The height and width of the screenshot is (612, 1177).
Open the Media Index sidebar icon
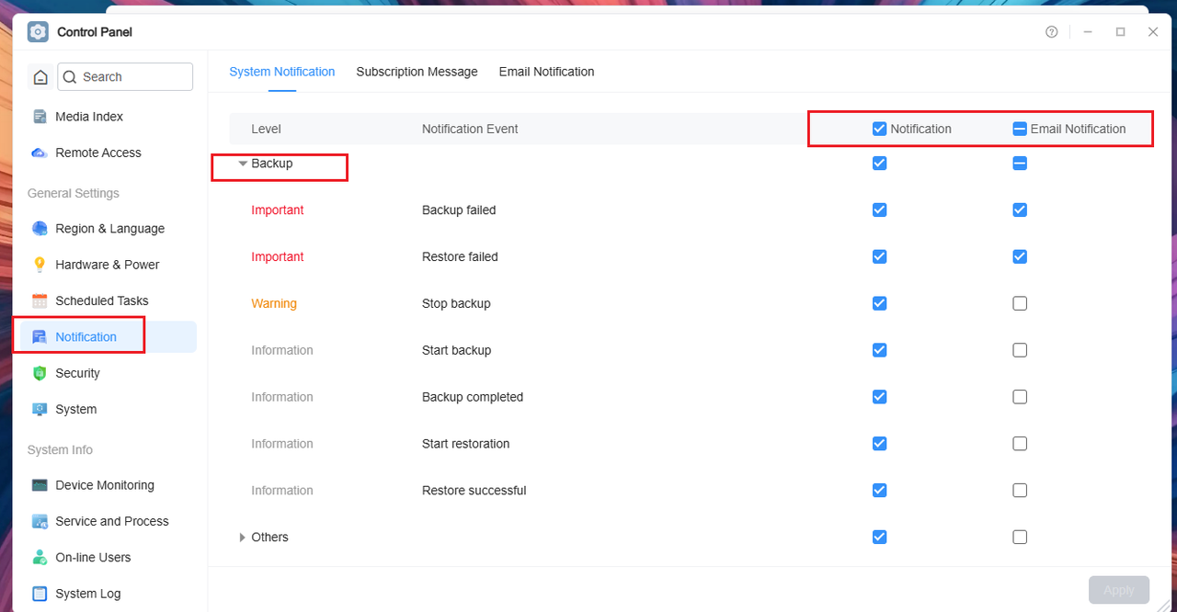tap(40, 117)
